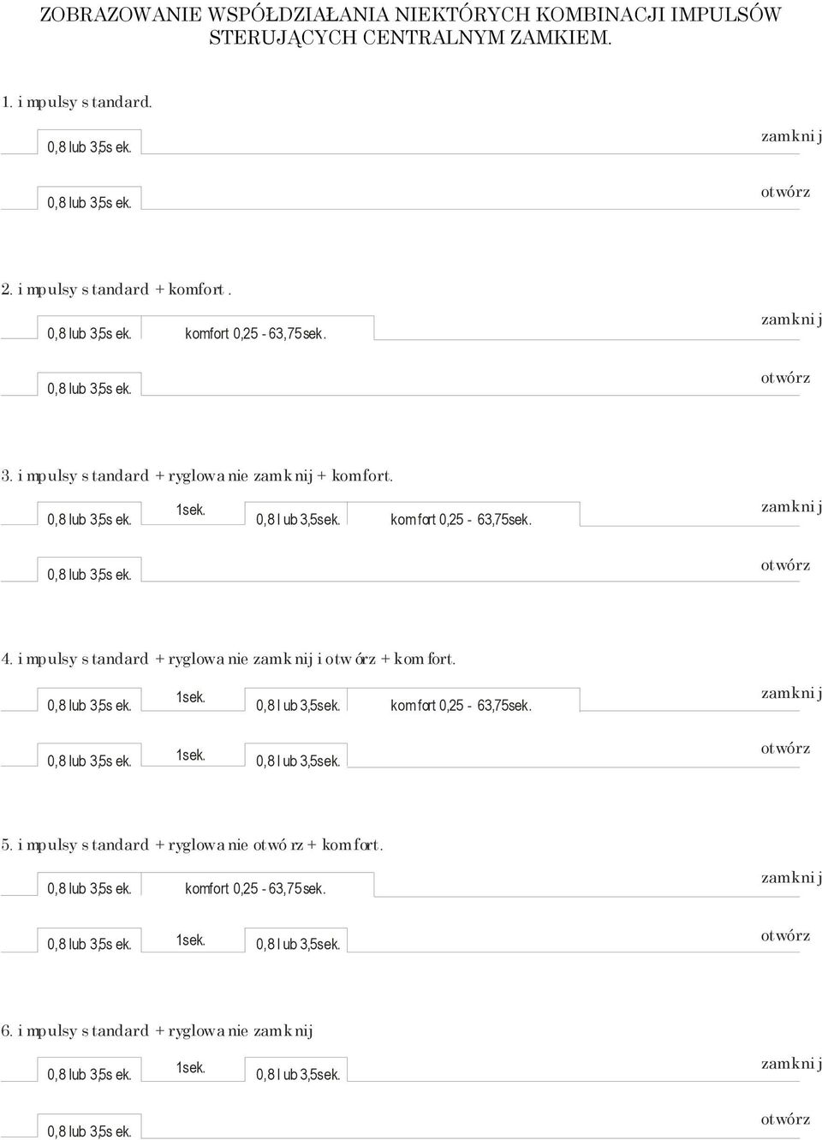822x1140 pixels.
Task: Click the '1sek.' gap label in section 6
Action: click(190, 1068)
